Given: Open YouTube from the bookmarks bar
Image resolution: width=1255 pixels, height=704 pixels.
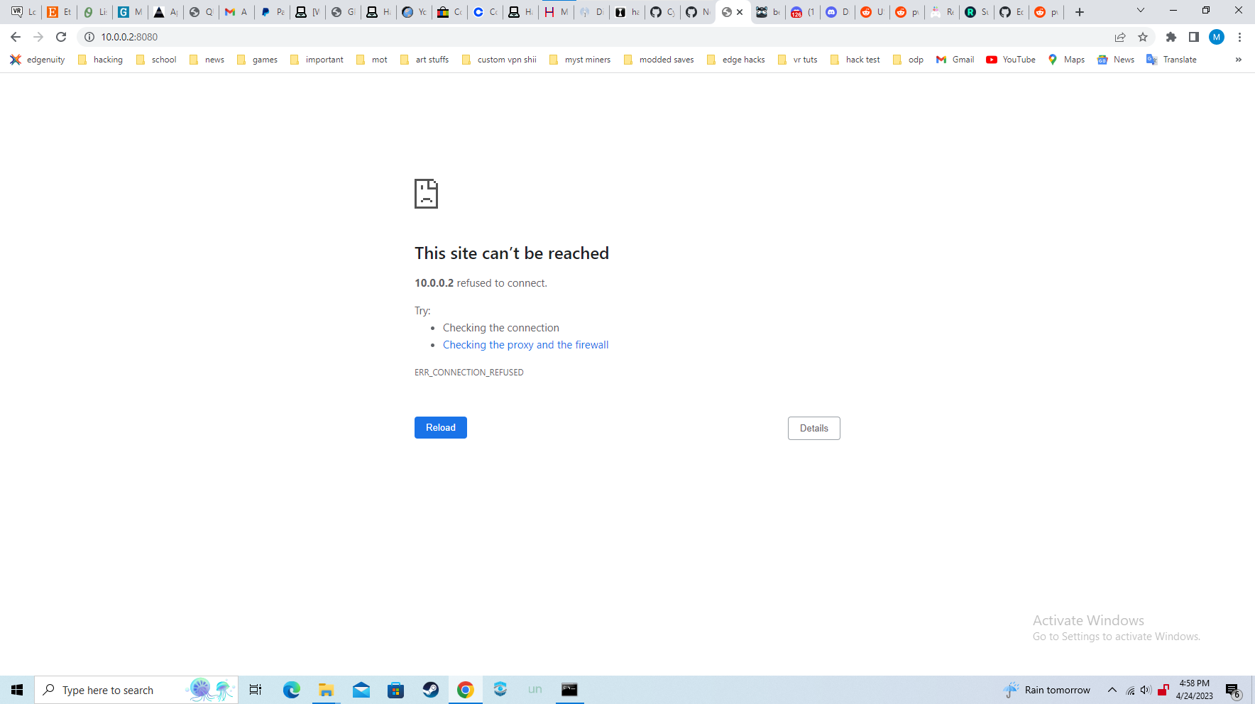Looking at the screenshot, I should [x=1010, y=60].
